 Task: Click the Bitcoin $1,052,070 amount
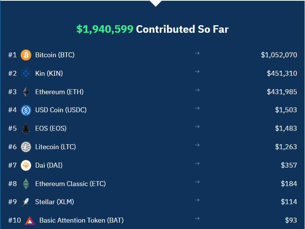tap(279, 55)
